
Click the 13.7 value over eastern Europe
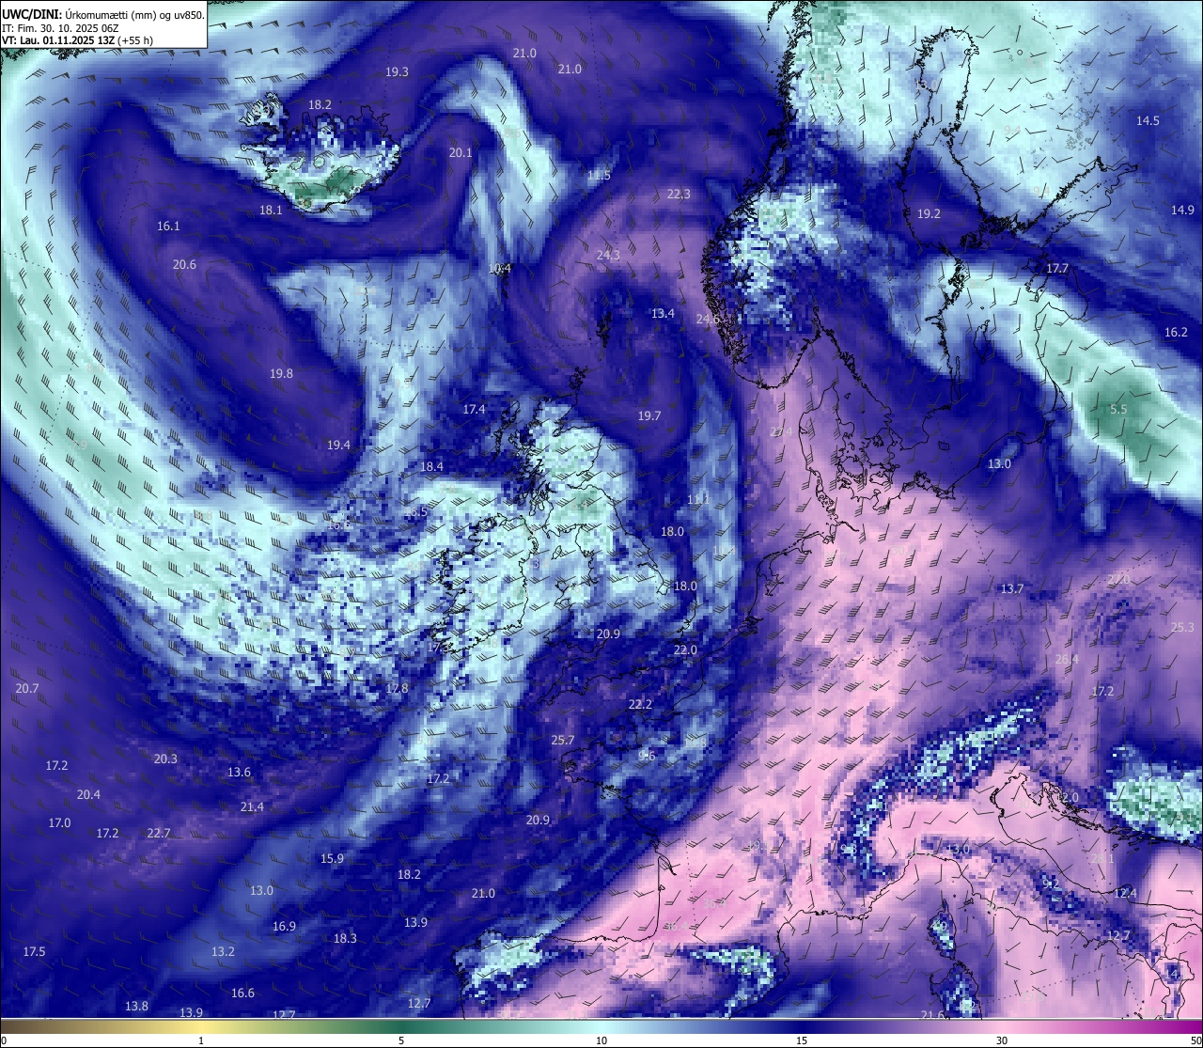coord(1011,589)
